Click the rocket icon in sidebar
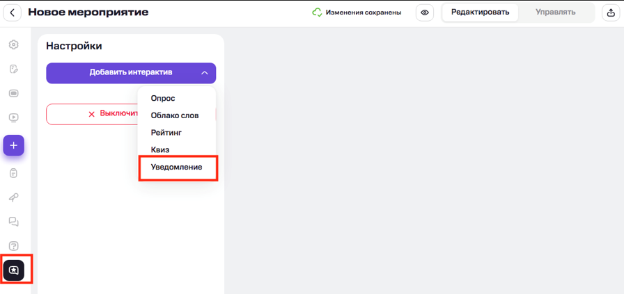 tap(13, 197)
